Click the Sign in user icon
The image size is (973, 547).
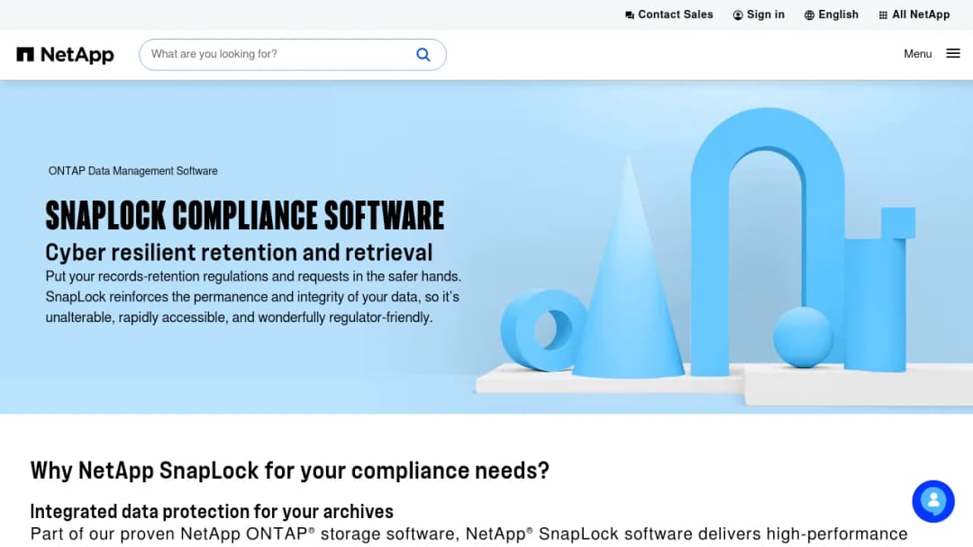point(737,15)
